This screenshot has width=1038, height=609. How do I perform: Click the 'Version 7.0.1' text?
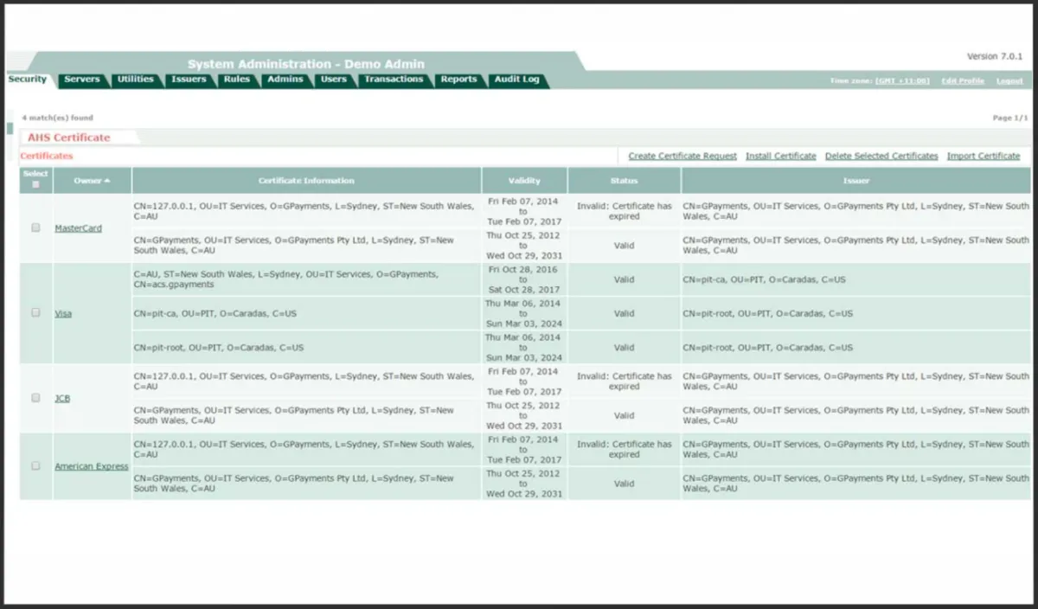tap(995, 56)
